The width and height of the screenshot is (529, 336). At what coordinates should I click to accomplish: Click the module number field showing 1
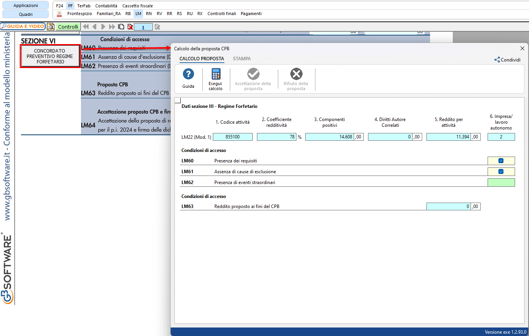coord(143,27)
